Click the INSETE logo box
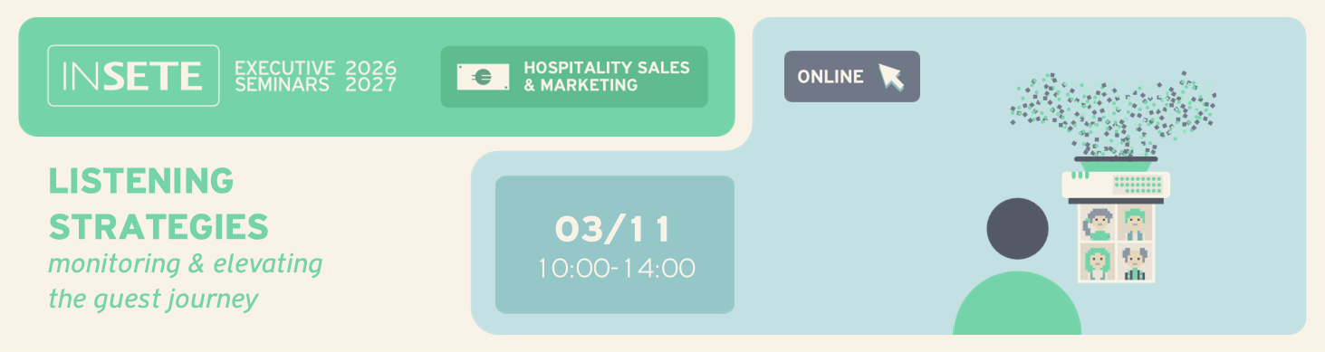The image size is (1325, 352). 133,76
